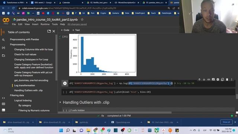Open Files folder sidebar panel

click(x=3, y=55)
